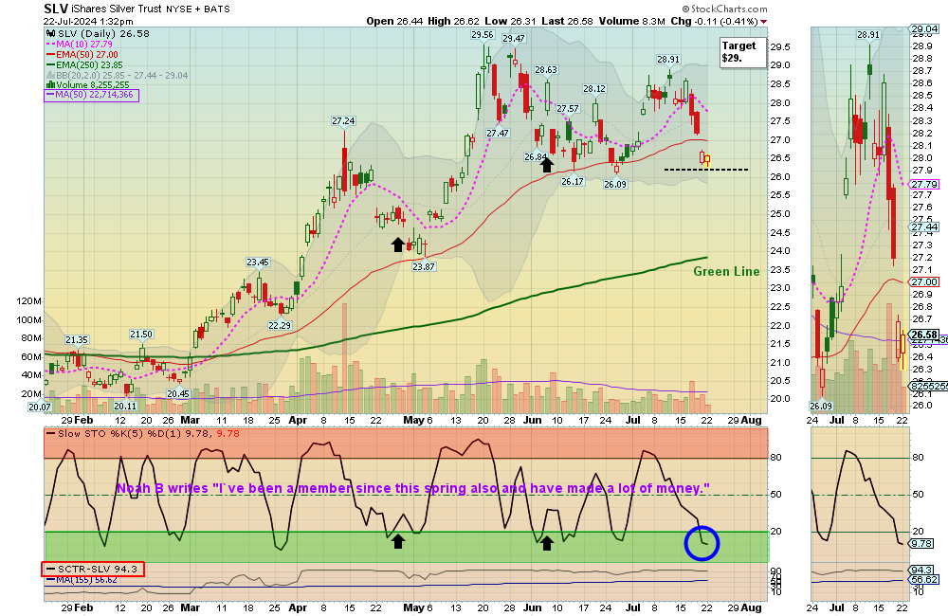Click the "21.50" price label
This screenshot has width=948, height=616.
pyautogui.click(x=141, y=335)
